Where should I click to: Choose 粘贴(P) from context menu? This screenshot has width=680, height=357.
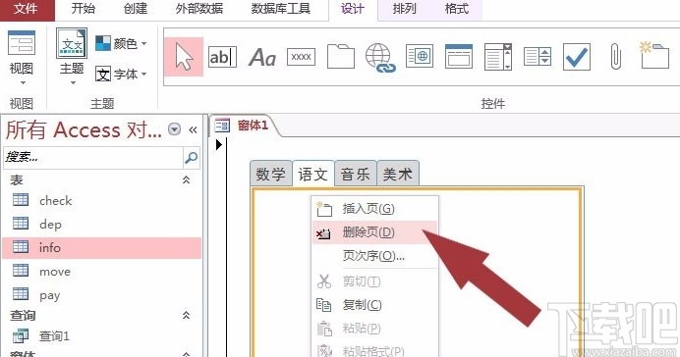click(x=374, y=329)
